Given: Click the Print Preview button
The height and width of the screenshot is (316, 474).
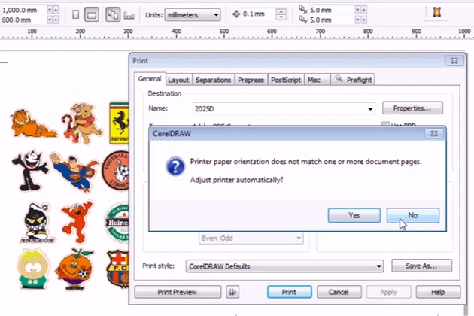Looking at the screenshot, I should coord(178,292).
